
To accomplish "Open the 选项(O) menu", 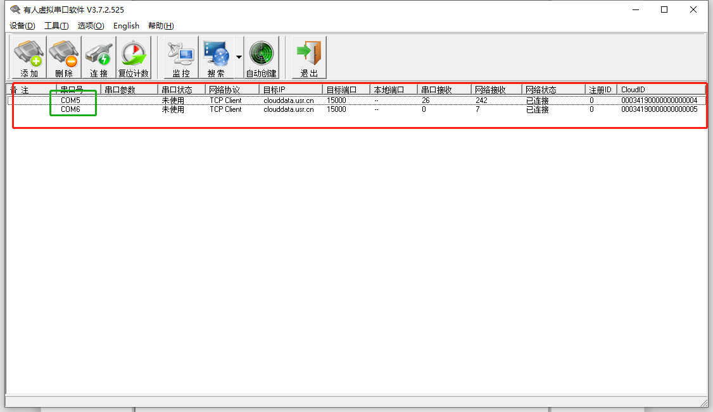I will pos(91,26).
